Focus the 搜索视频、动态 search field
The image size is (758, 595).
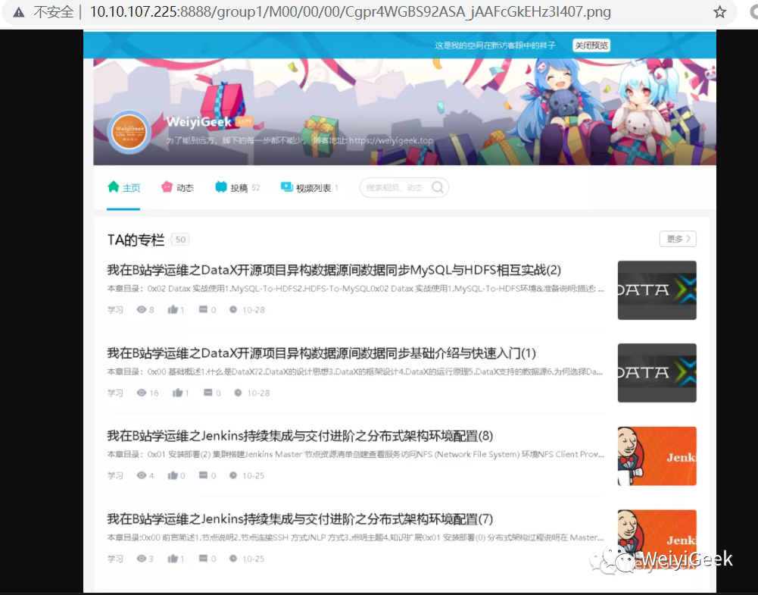404,188
